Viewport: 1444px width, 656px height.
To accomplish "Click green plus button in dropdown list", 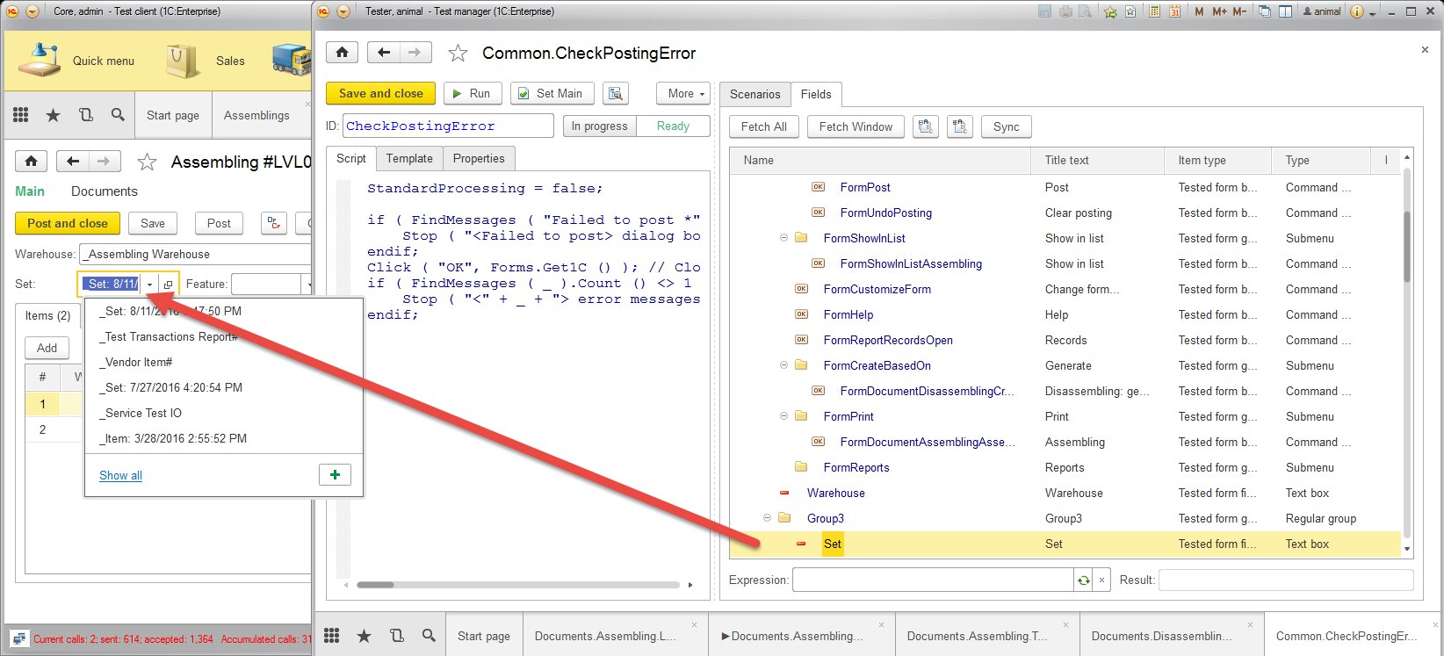I will [335, 475].
